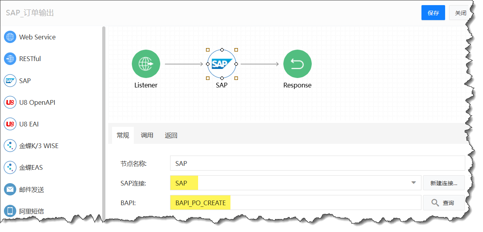Select the Web Service globe icon
483x232 pixels.
[10, 37]
